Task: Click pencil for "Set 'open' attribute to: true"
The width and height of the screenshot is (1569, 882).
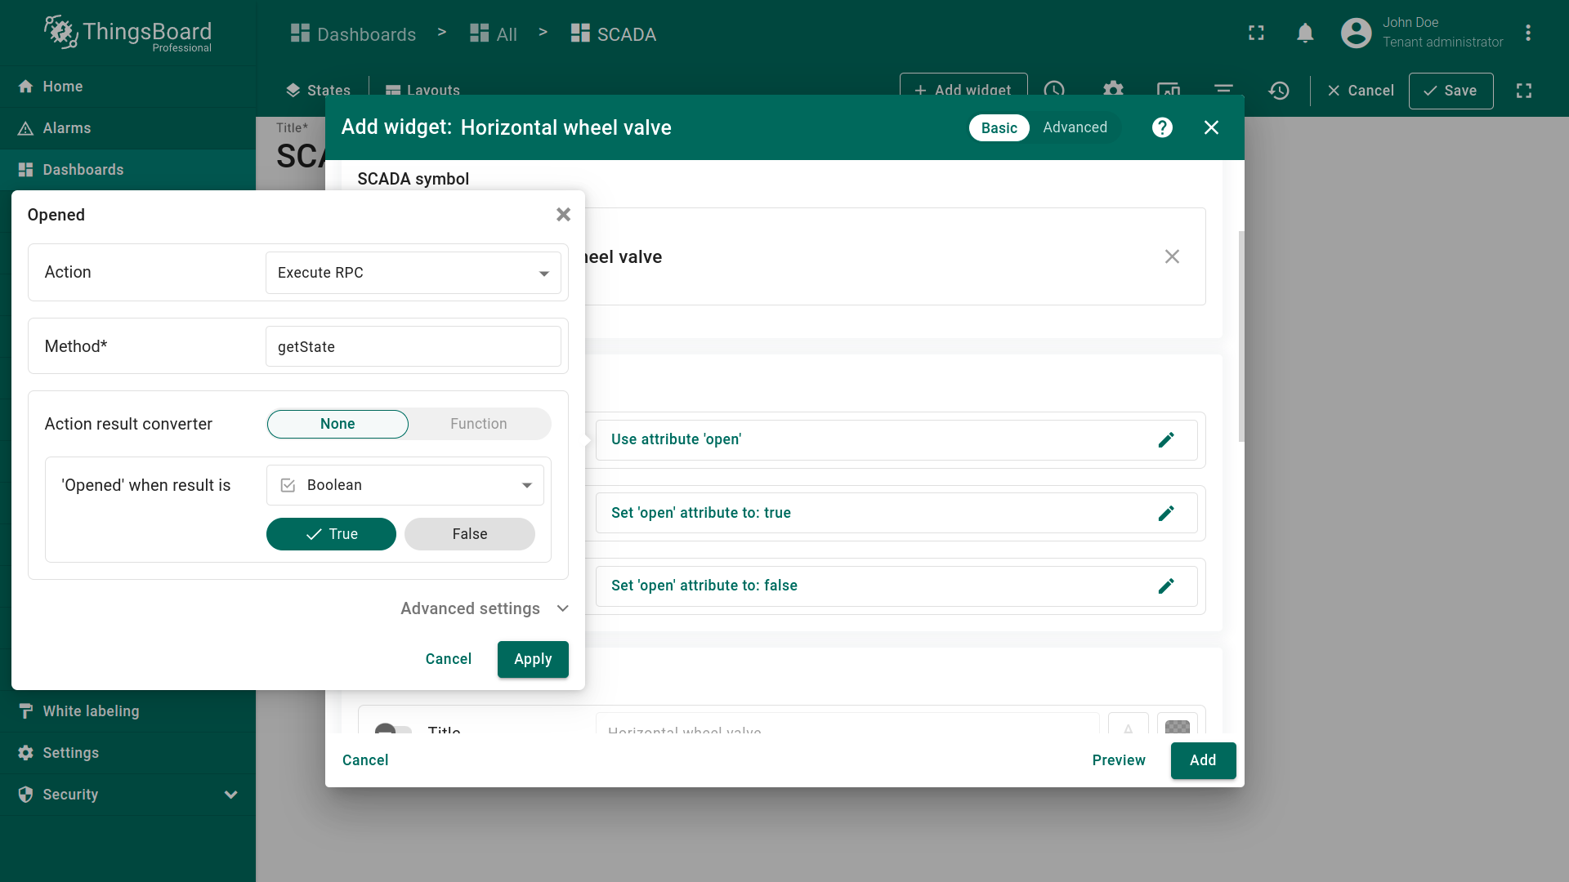Action: coord(1166,513)
